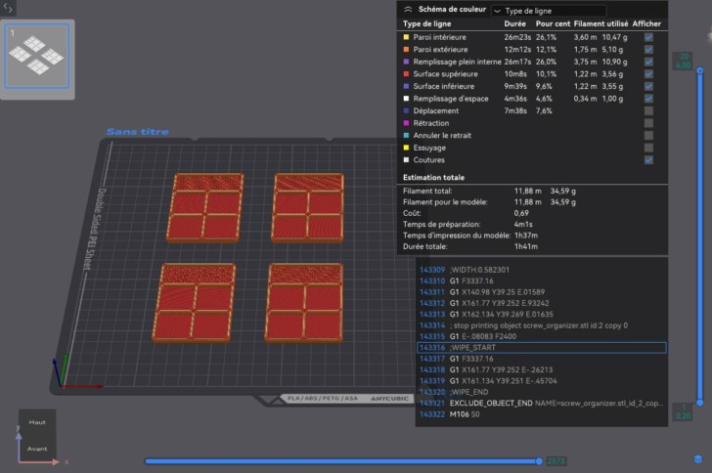Screen dimensions: 712x473
Task: Enable Rétraction display checkbox
Action: 648,123
